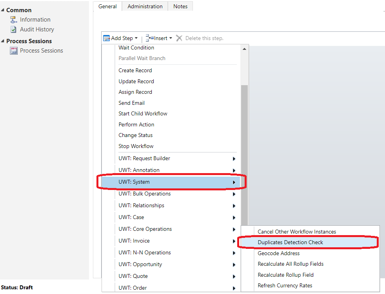
Task: Select Refresh Currency Rates option
Action: (x=285, y=286)
